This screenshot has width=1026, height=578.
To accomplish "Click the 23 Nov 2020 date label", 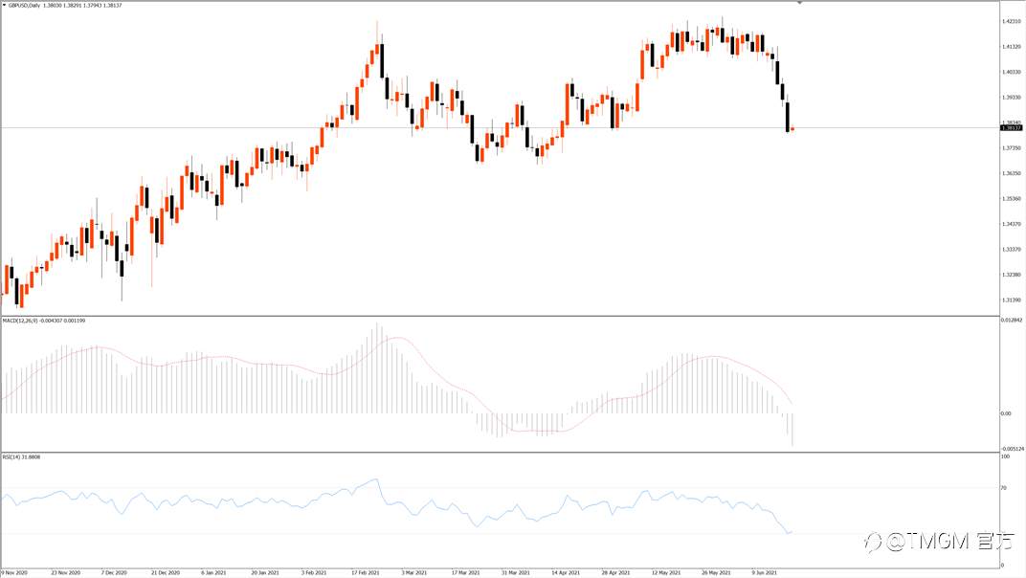I will pyautogui.click(x=65, y=573).
